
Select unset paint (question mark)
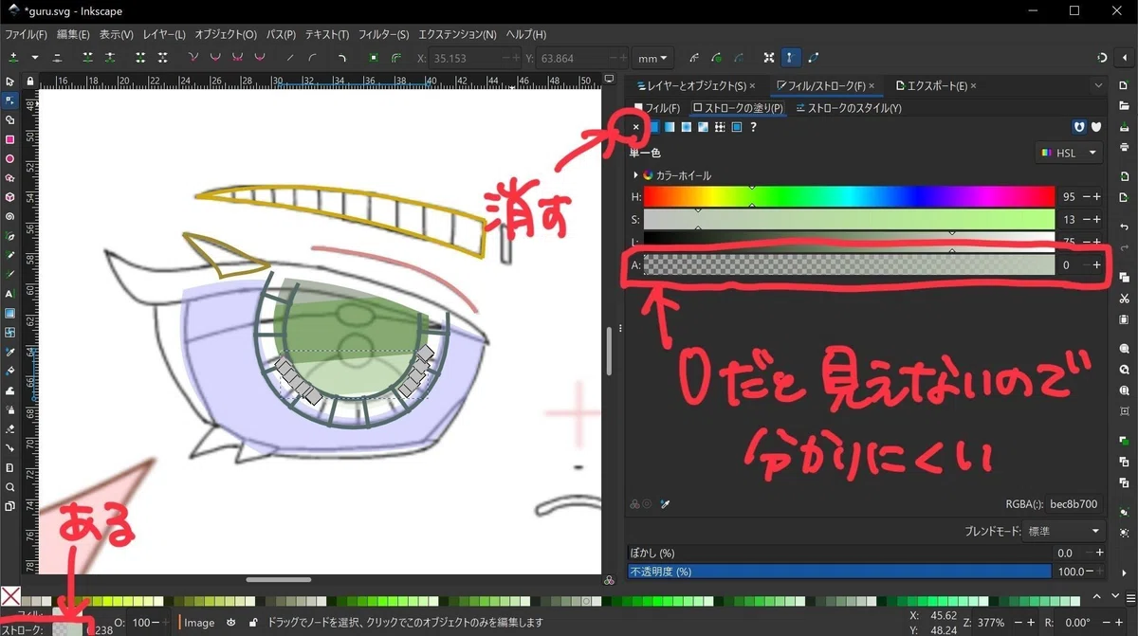point(754,127)
